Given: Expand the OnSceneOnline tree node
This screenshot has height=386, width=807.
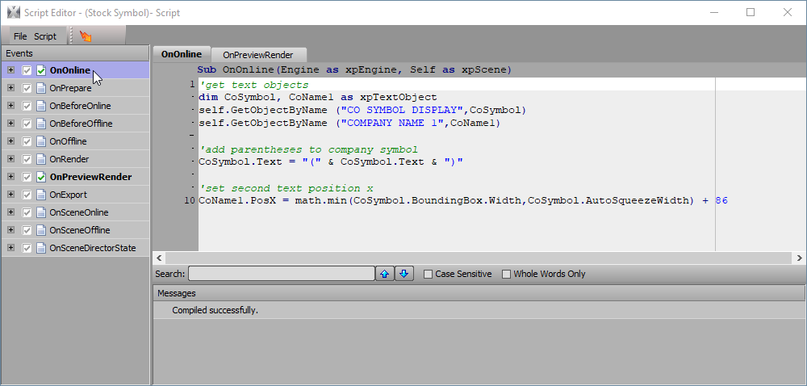Looking at the screenshot, I should coord(10,212).
